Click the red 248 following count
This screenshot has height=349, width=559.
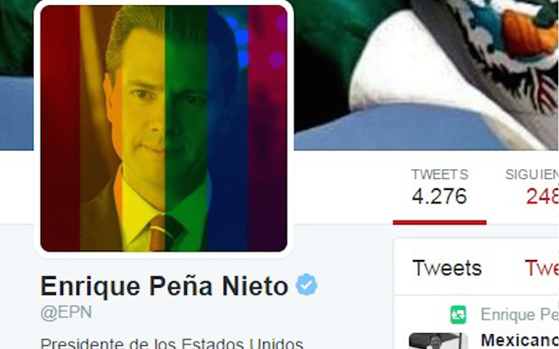(542, 196)
